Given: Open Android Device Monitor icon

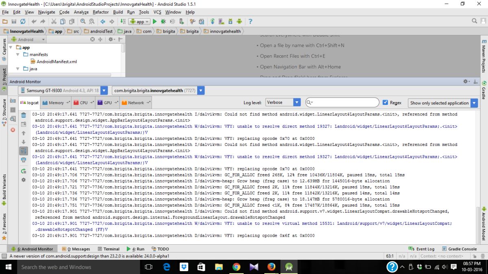Looking at the screenshot, I should tap(239, 22).
